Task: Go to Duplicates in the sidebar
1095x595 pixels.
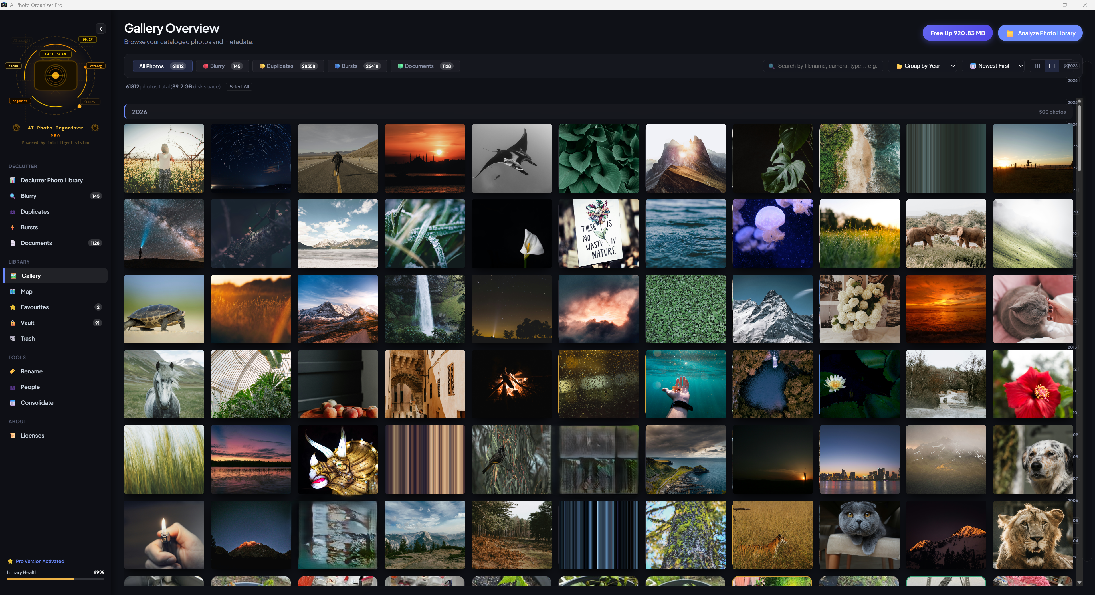Action: pos(55,212)
